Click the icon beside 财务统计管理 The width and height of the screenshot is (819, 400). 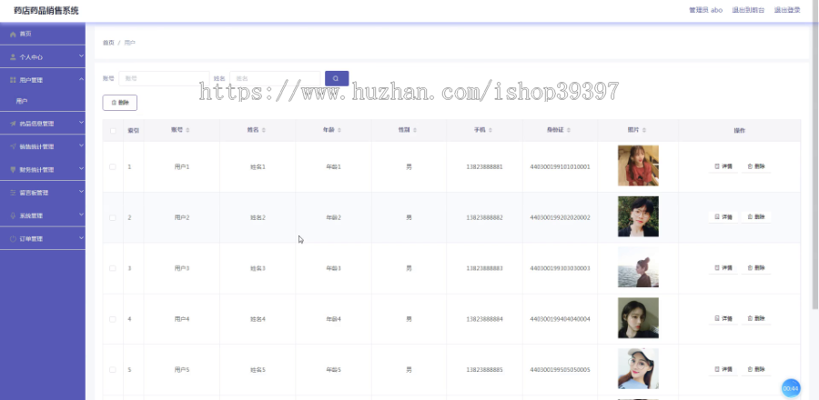pos(13,169)
